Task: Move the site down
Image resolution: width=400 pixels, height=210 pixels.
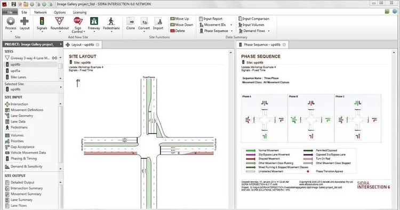Action: pos(181,25)
